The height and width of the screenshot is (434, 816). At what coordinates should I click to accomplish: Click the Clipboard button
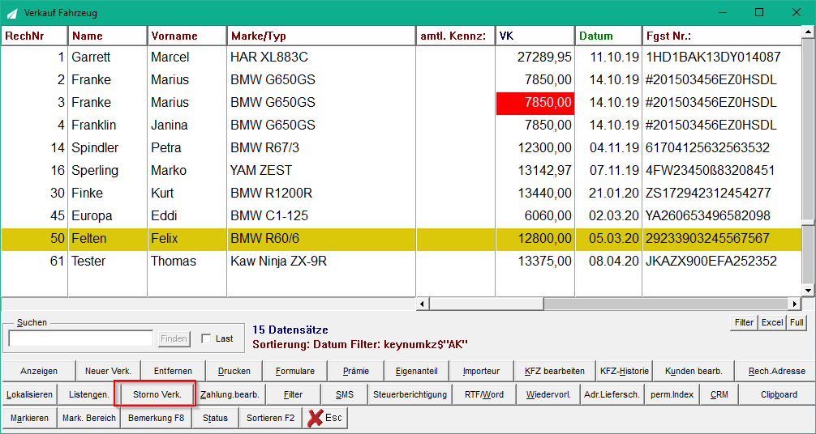779,394
